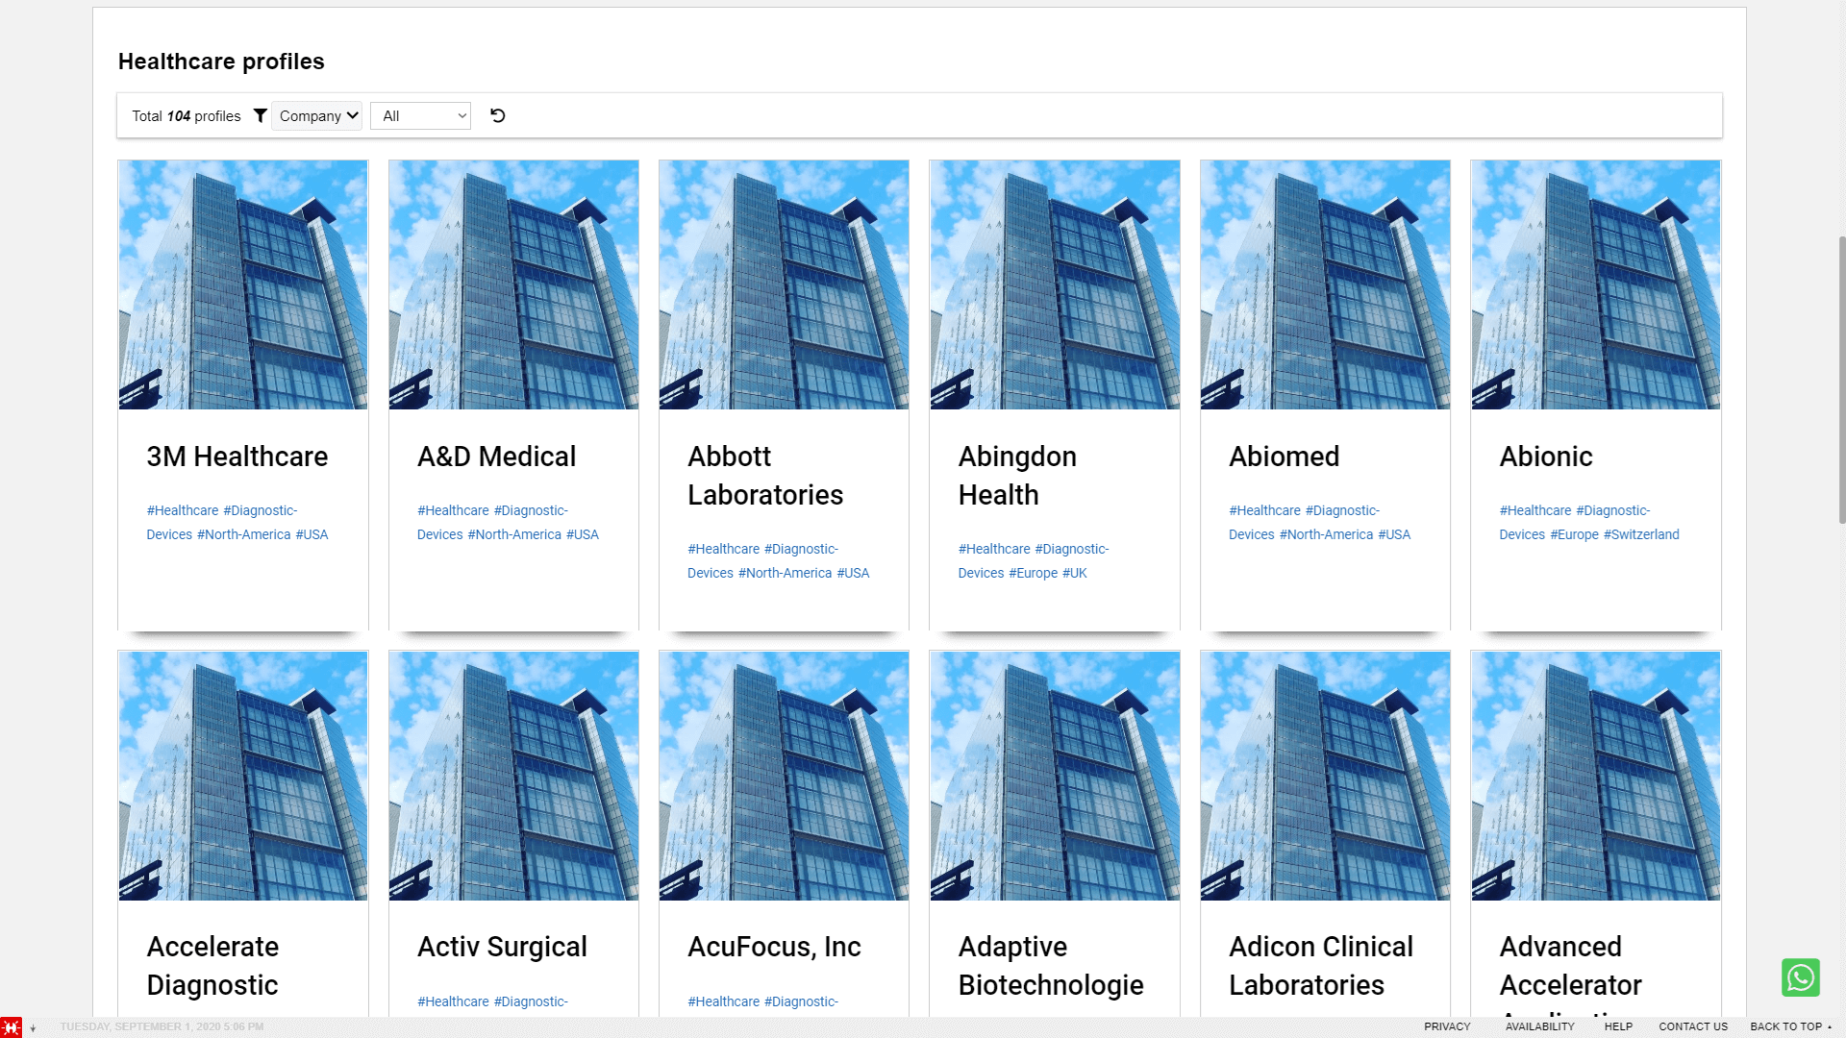Image resolution: width=1846 pixels, height=1038 pixels.
Task: Click #North-America tag under Abbott Laboratories
Action: [785, 573]
